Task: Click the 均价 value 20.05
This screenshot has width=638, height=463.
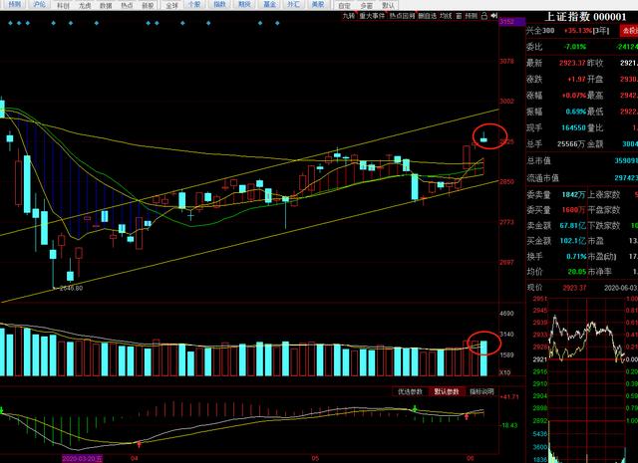Action: pyautogui.click(x=577, y=272)
